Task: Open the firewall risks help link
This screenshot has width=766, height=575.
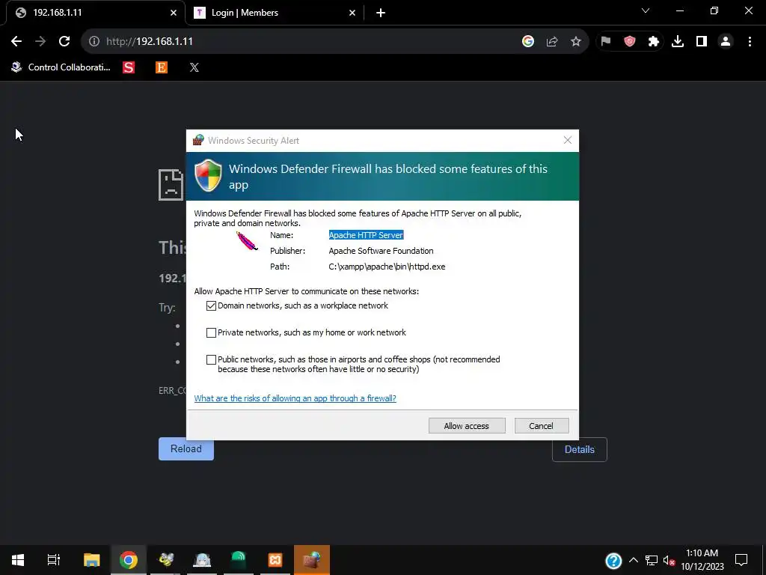Action: point(295,398)
